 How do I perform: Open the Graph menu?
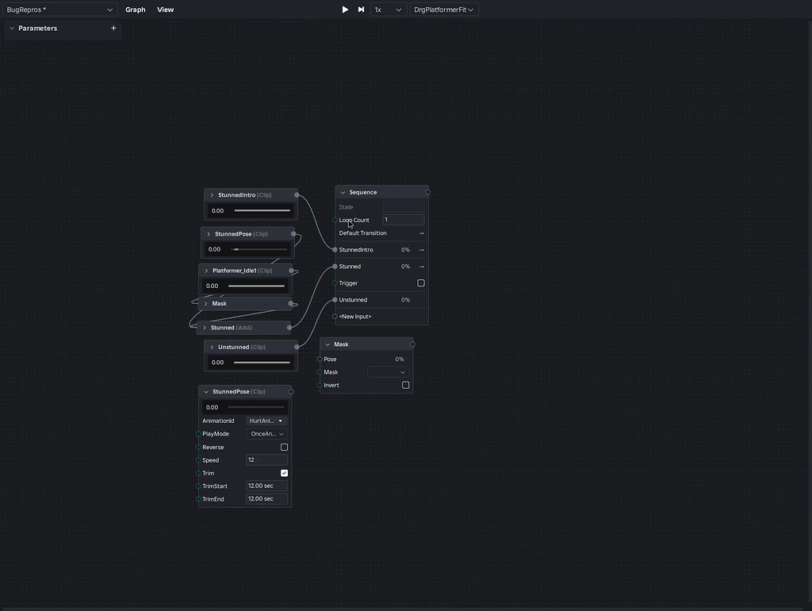pyautogui.click(x=135, y=10)
